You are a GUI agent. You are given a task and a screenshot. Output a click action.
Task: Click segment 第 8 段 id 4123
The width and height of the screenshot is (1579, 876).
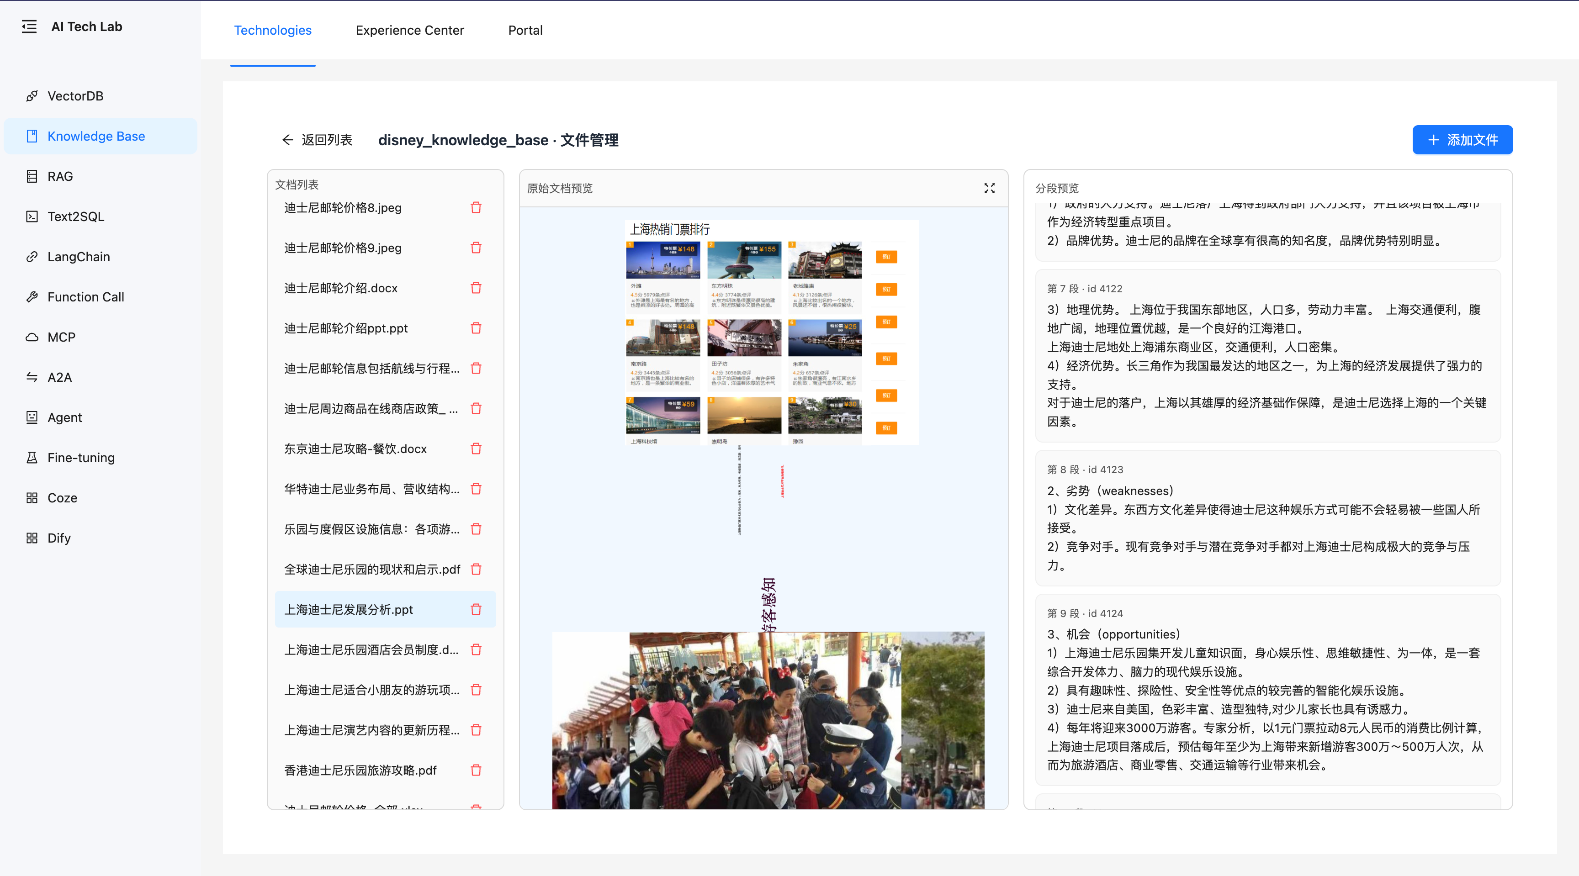tap(1267, 518)
